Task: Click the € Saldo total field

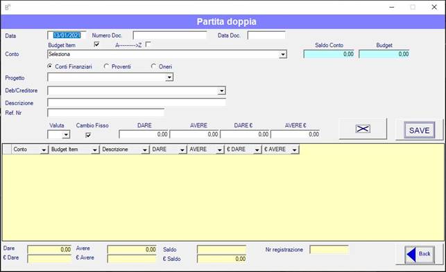Action: pos(221,259)
